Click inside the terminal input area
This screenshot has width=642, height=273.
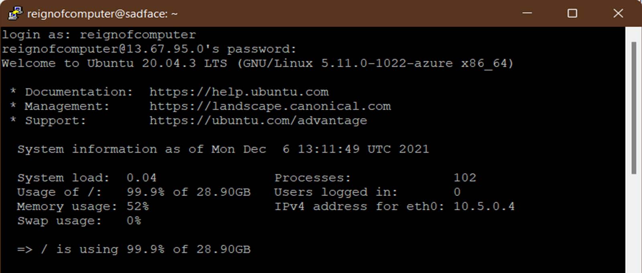[281, 265]
